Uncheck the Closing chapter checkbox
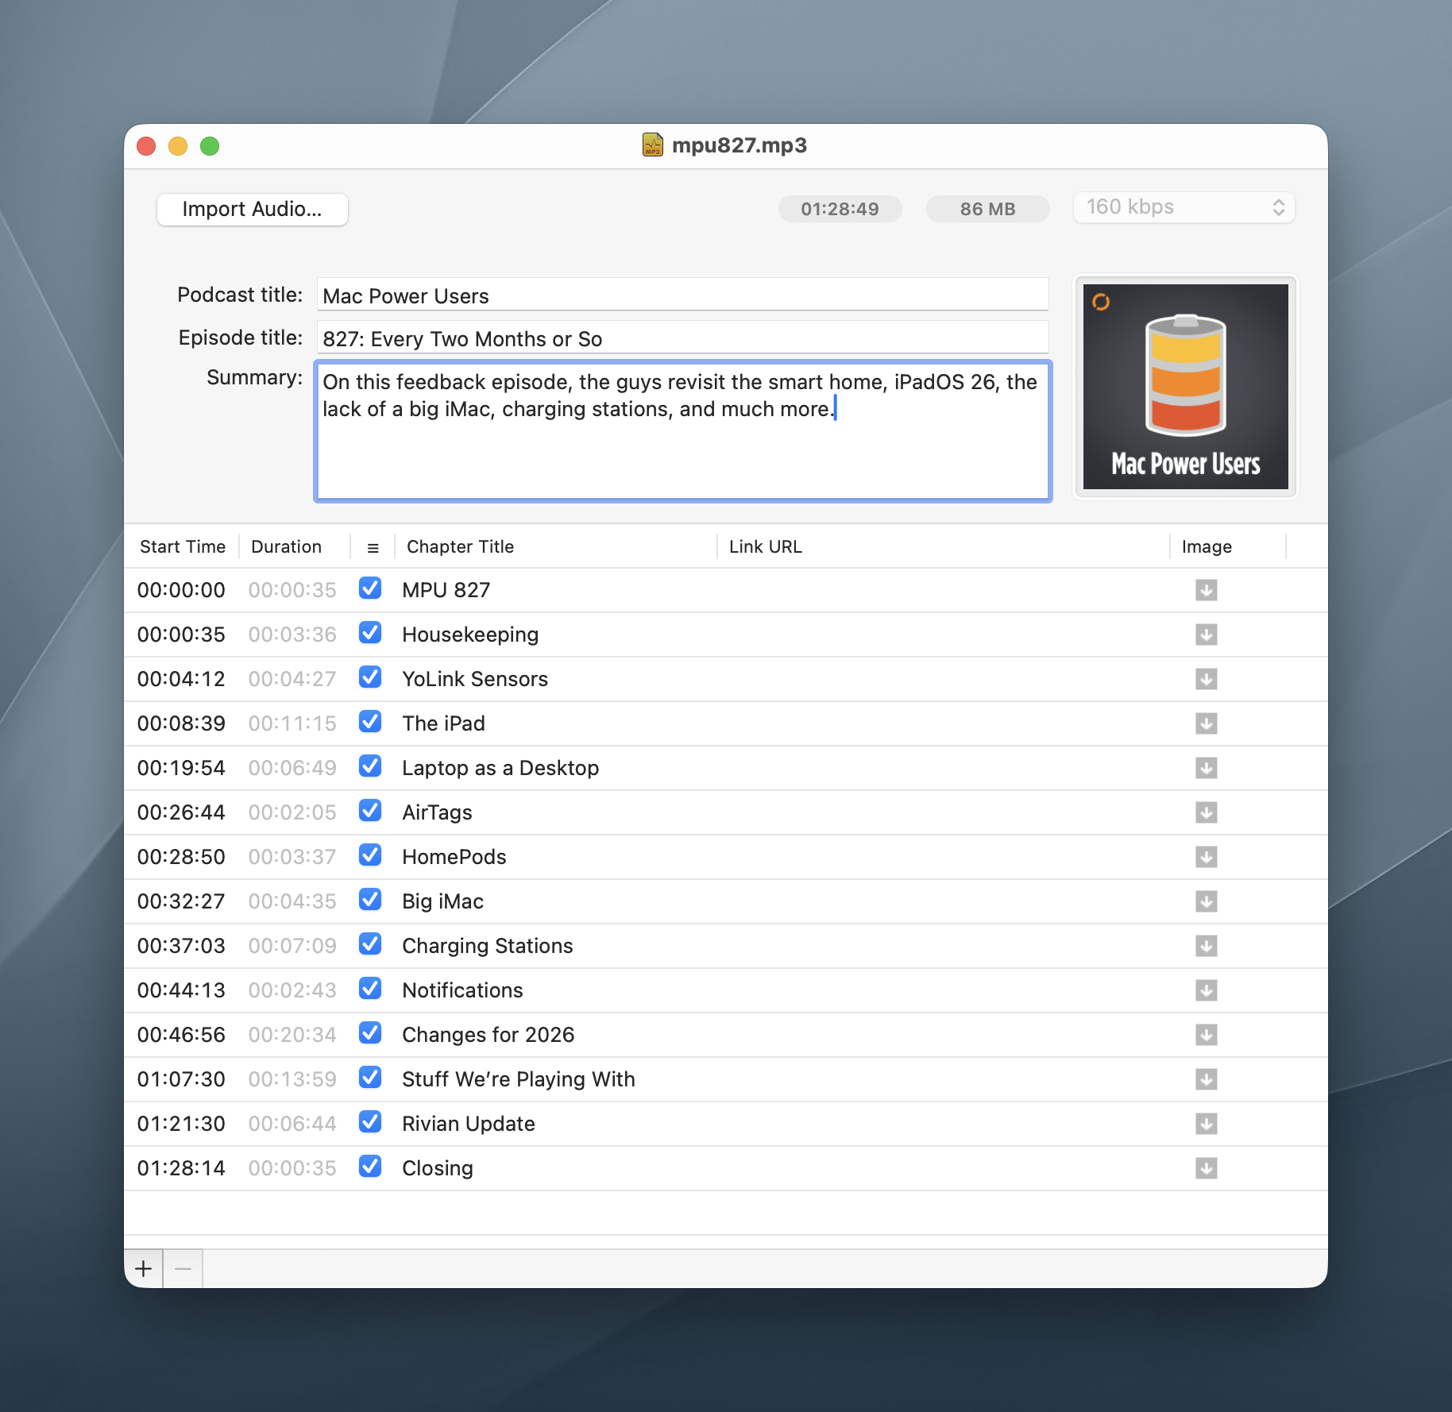Image resolution: width=1452 pixels, height=1412 pixels. tap(370, 1167)
